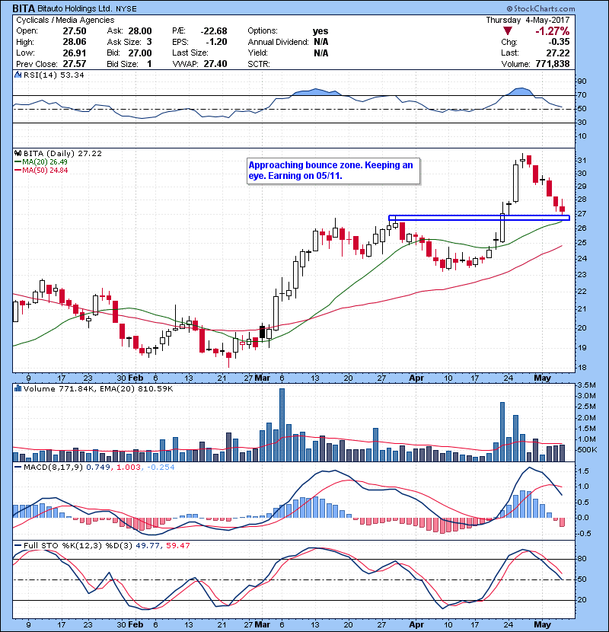Select the BITA ticker symbol in header

[x=24, y=8]
